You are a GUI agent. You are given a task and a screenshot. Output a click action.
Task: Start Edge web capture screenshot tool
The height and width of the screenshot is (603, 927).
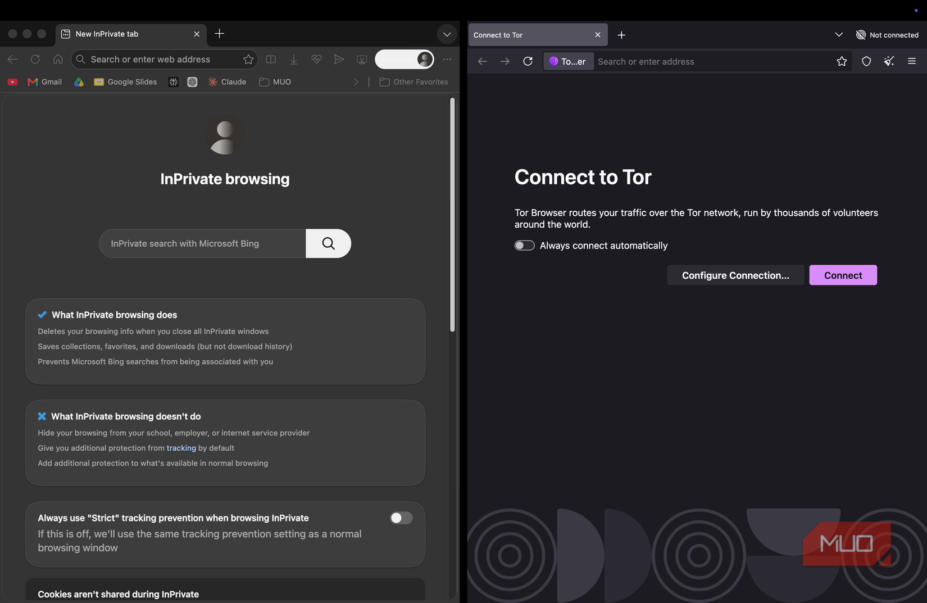pyautogui.click(x=362, y=59)
